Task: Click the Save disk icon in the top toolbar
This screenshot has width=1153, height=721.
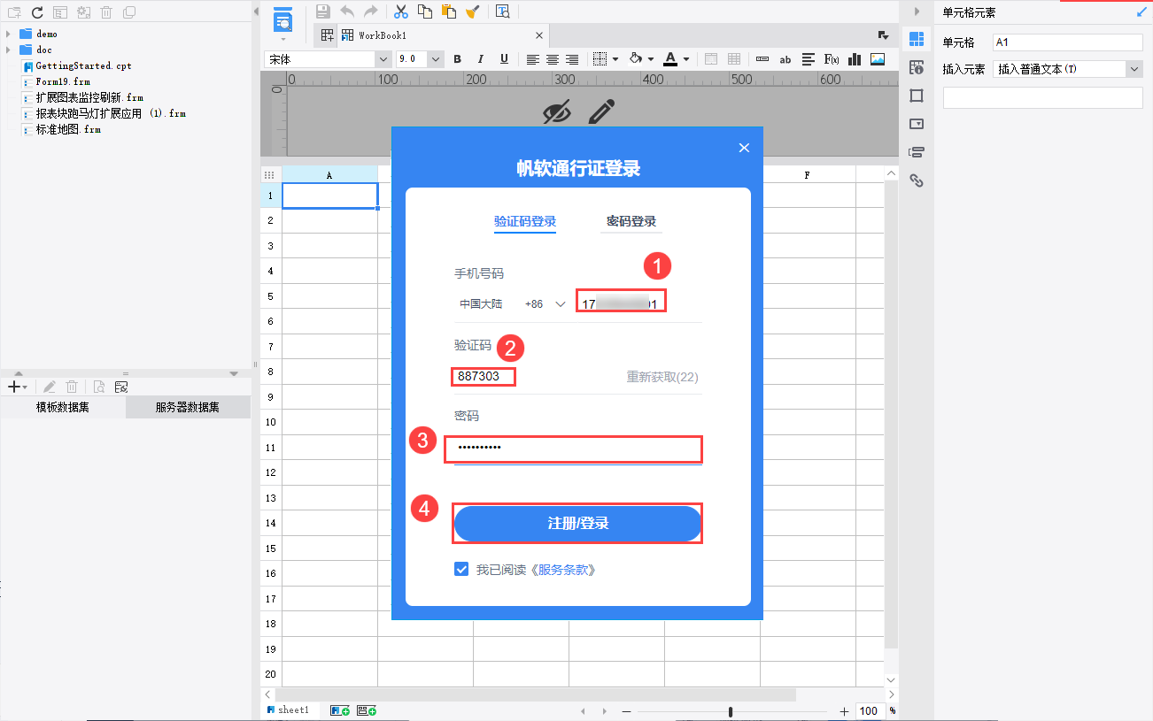Action: (x=323, y=12)
